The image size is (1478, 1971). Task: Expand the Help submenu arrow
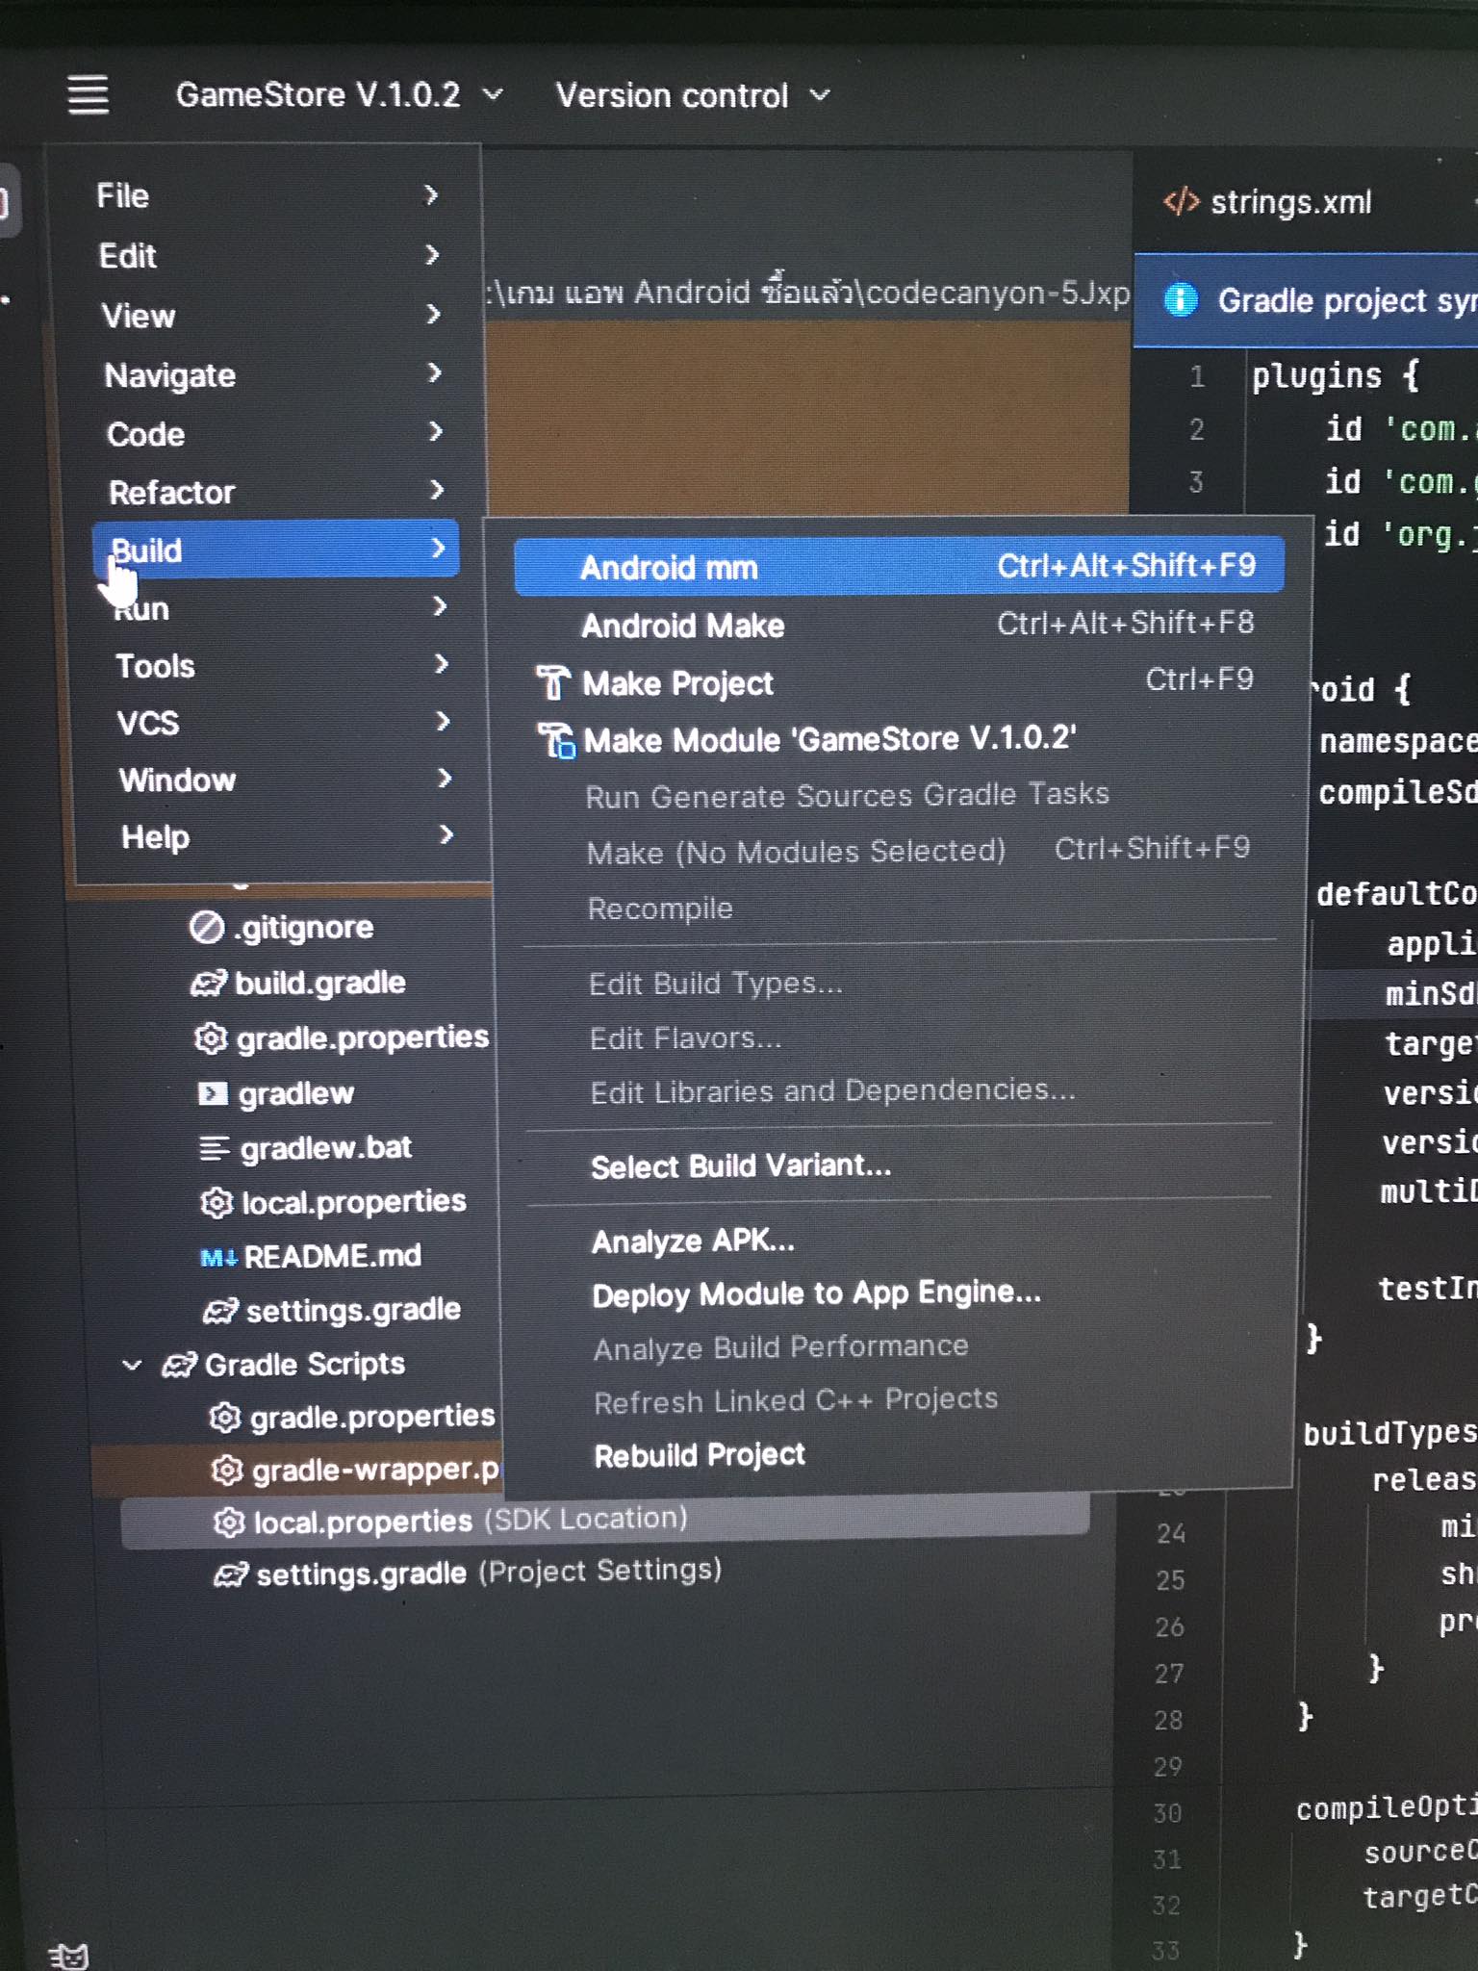tap(446, 834)
